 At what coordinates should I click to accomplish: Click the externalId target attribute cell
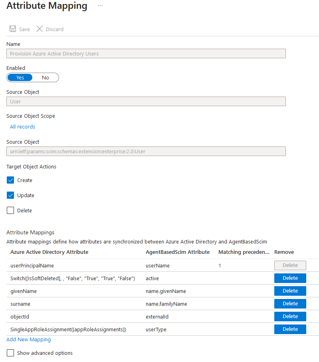pyautogui.click(x=157, y=317)
